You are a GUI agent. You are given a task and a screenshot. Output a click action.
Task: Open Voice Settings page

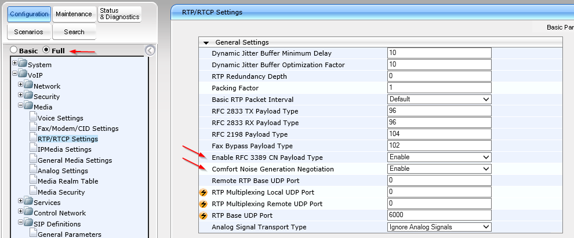click(60, 118)
